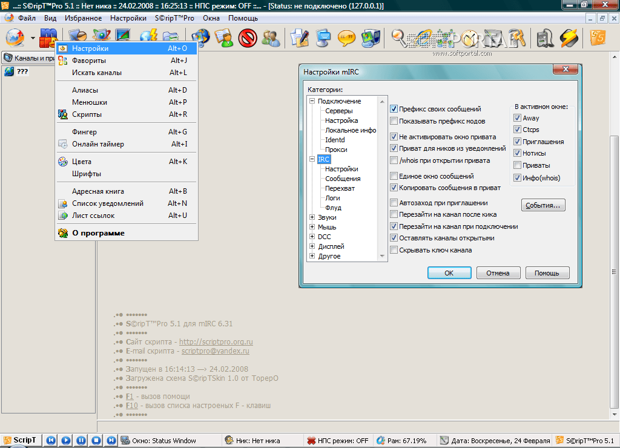Click the server tower toolbar icon
This screenshot has width=620, height=448.
[546, 38]
